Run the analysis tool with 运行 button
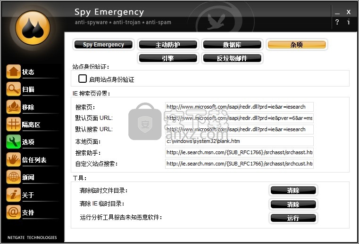Viewport: 359px width, 244px height. [293, 218]
